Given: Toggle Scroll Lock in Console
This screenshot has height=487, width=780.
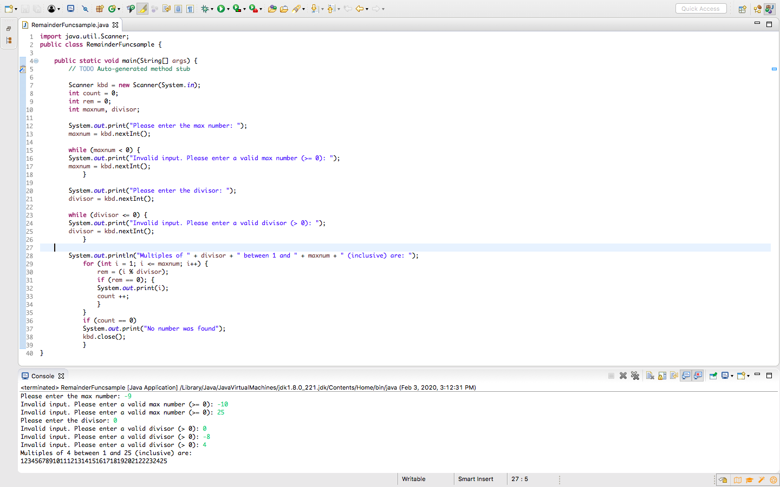Looking at the screenshot, I should (x=662, y=376).
